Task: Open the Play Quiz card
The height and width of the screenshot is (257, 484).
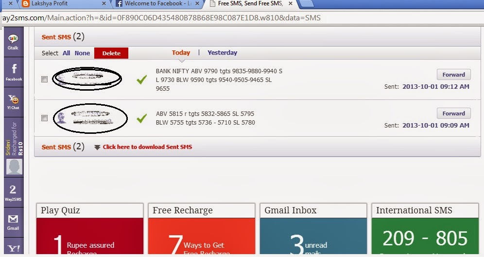Action: pos(90,229)
